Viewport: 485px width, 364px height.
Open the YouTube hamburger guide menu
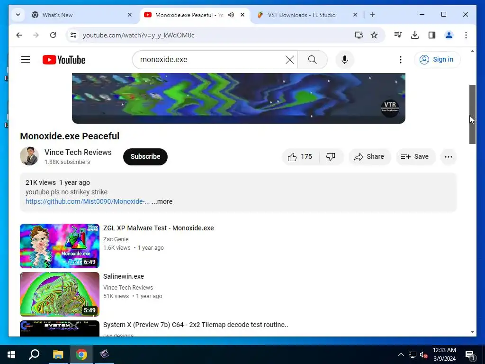26,59
